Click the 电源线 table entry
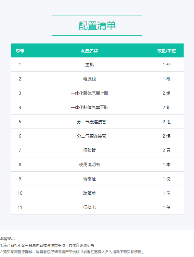This screenshot has width=194, height=257. pyautogui.click(x=89, y=79)
